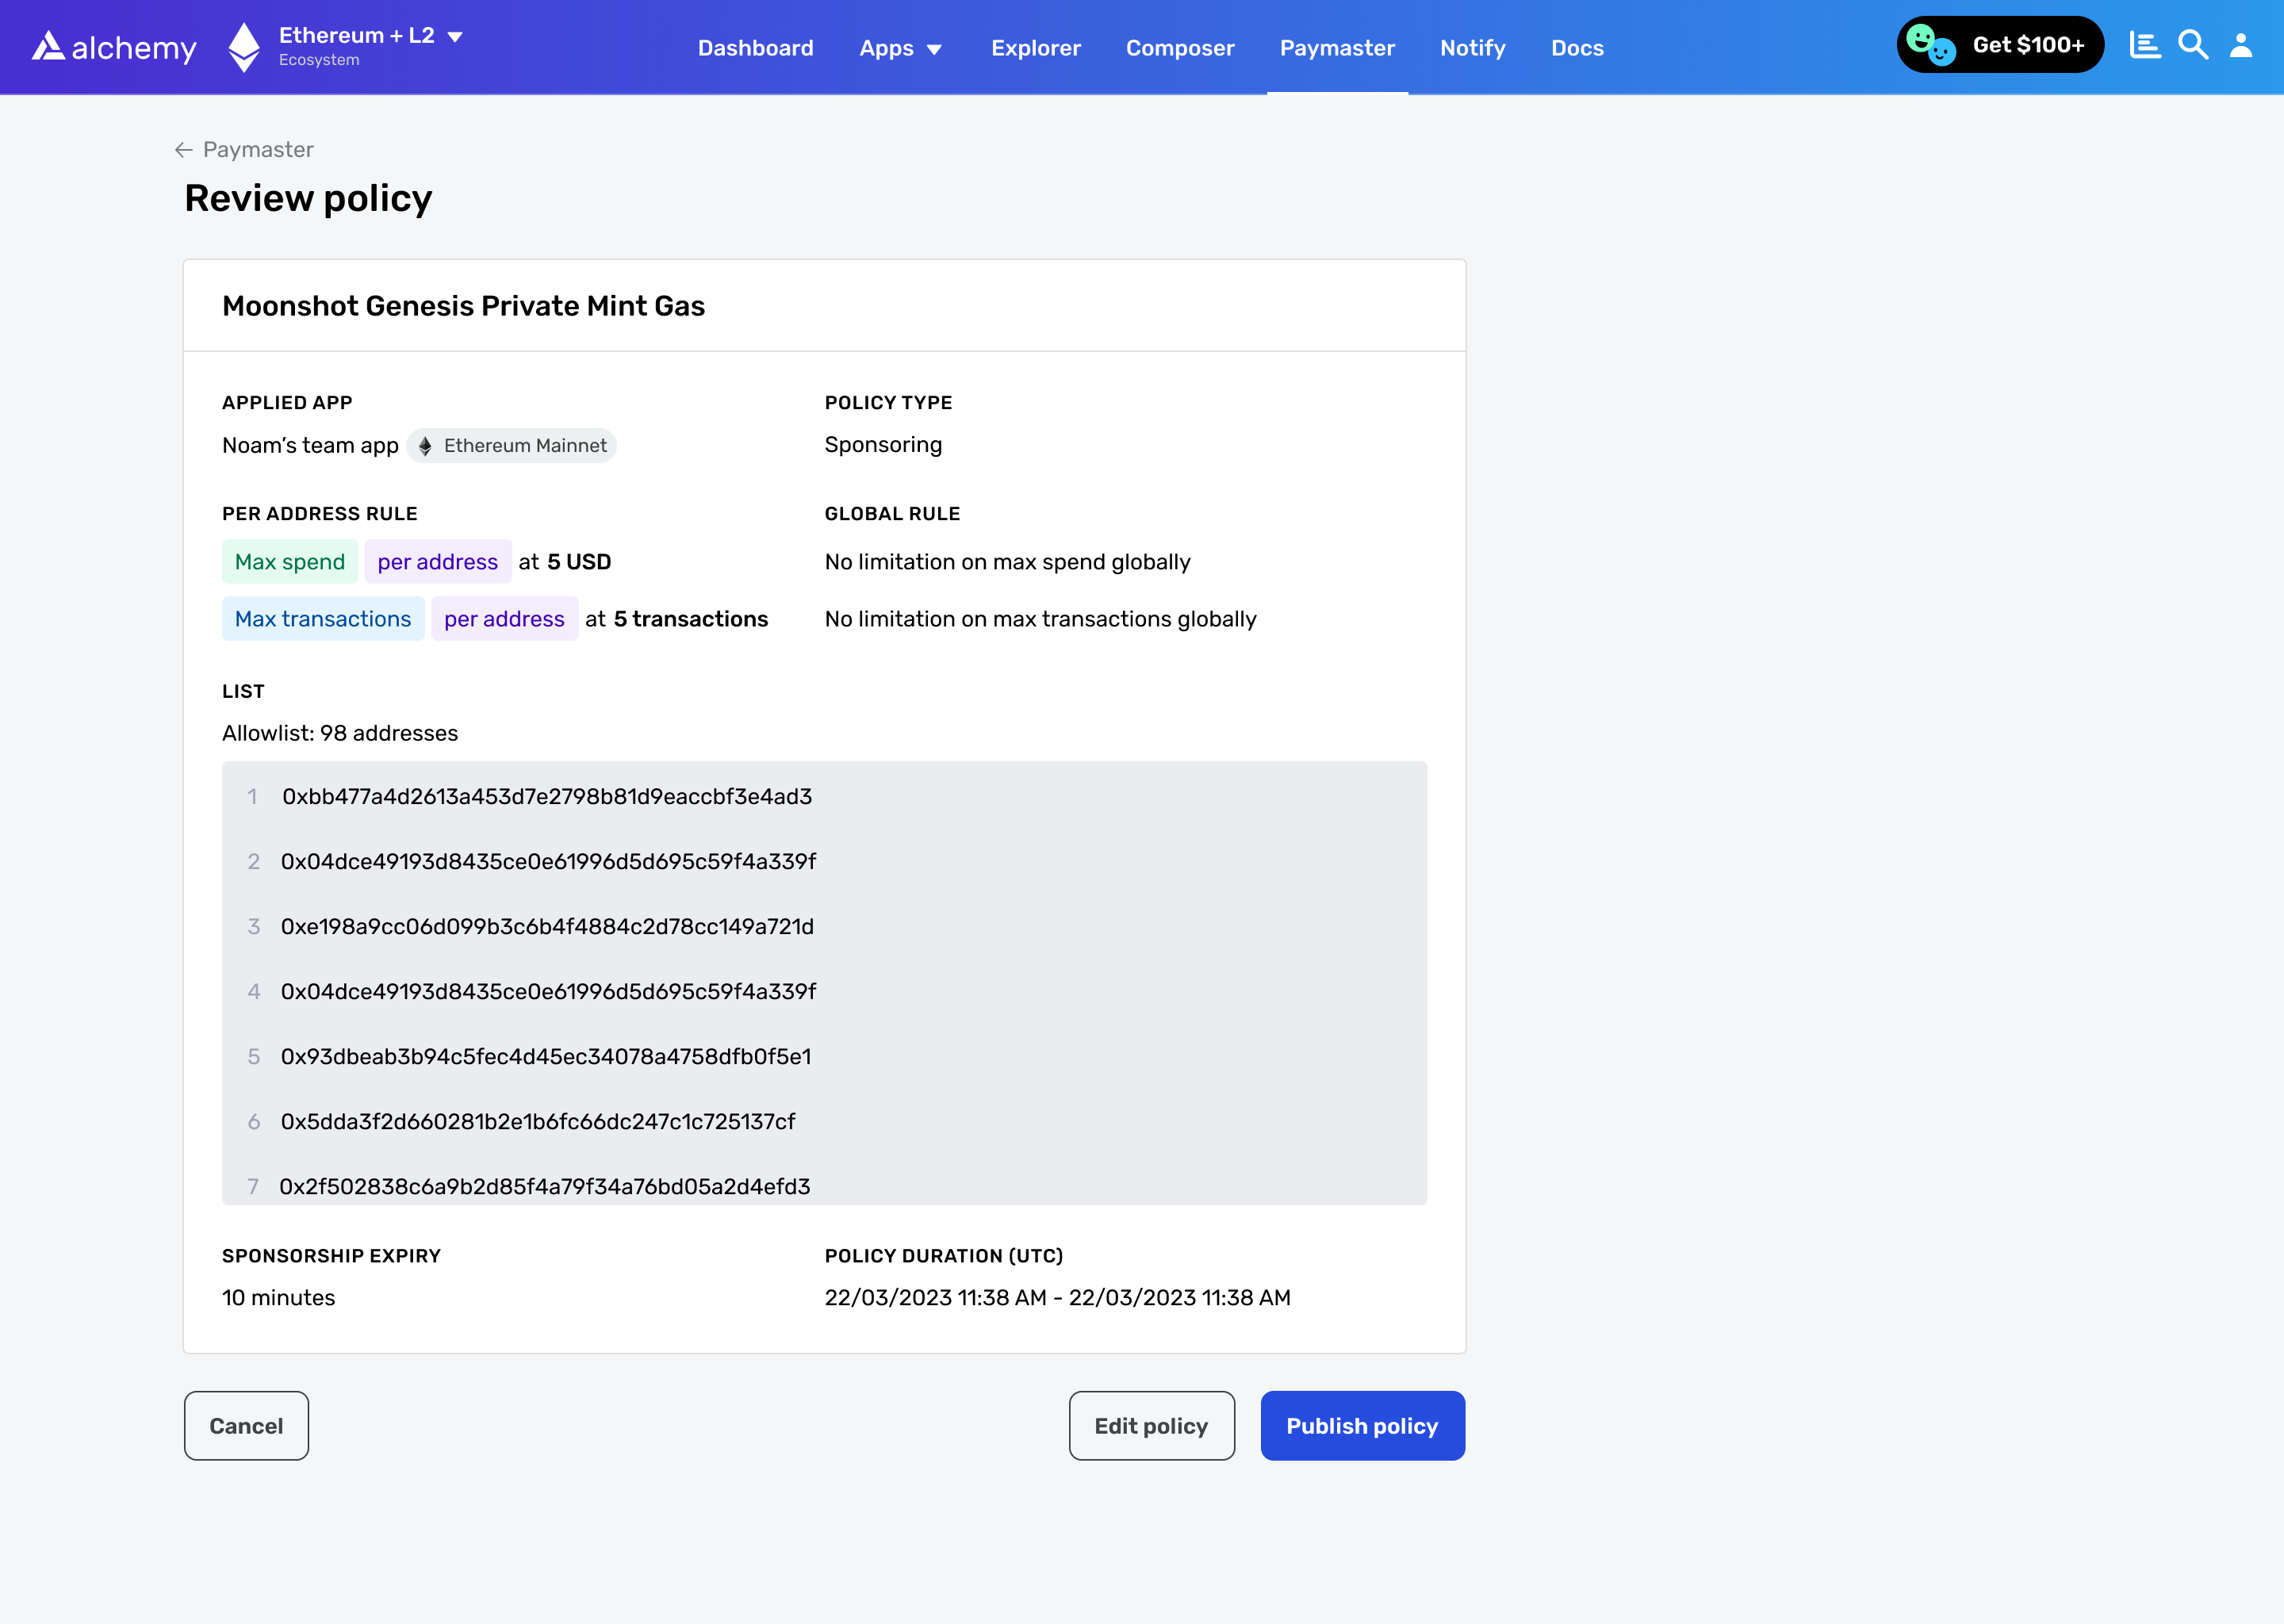Select the first allowlist address row
Viewport: 2284px width, 1624px height.
[x=546, y=797]
